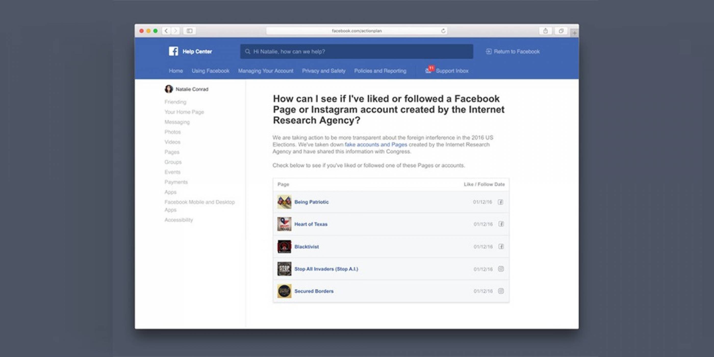This screenshot has width=714, height=357.
Task: Select Events in the sidebar
Action: tap(172, 172)
